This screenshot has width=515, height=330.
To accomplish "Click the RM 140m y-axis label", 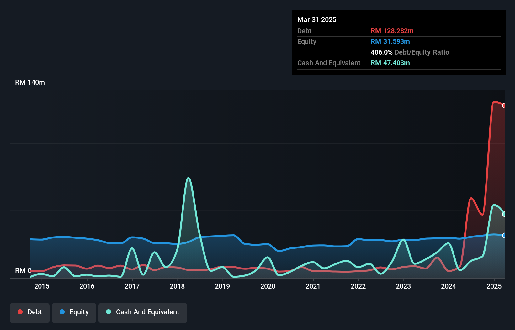I will tap(30, 82).
